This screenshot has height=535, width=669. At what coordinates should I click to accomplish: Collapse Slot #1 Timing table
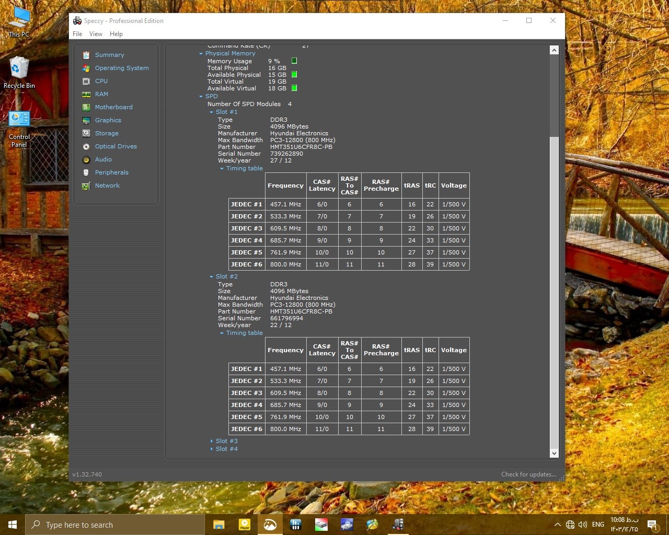(x=222, y=169)
